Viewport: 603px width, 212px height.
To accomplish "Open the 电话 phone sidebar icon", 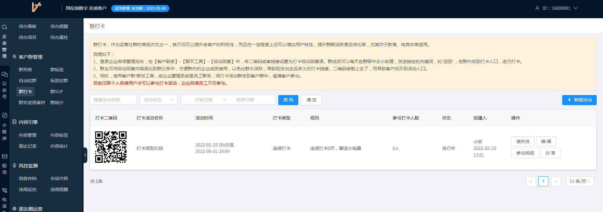I will (4, 190).
